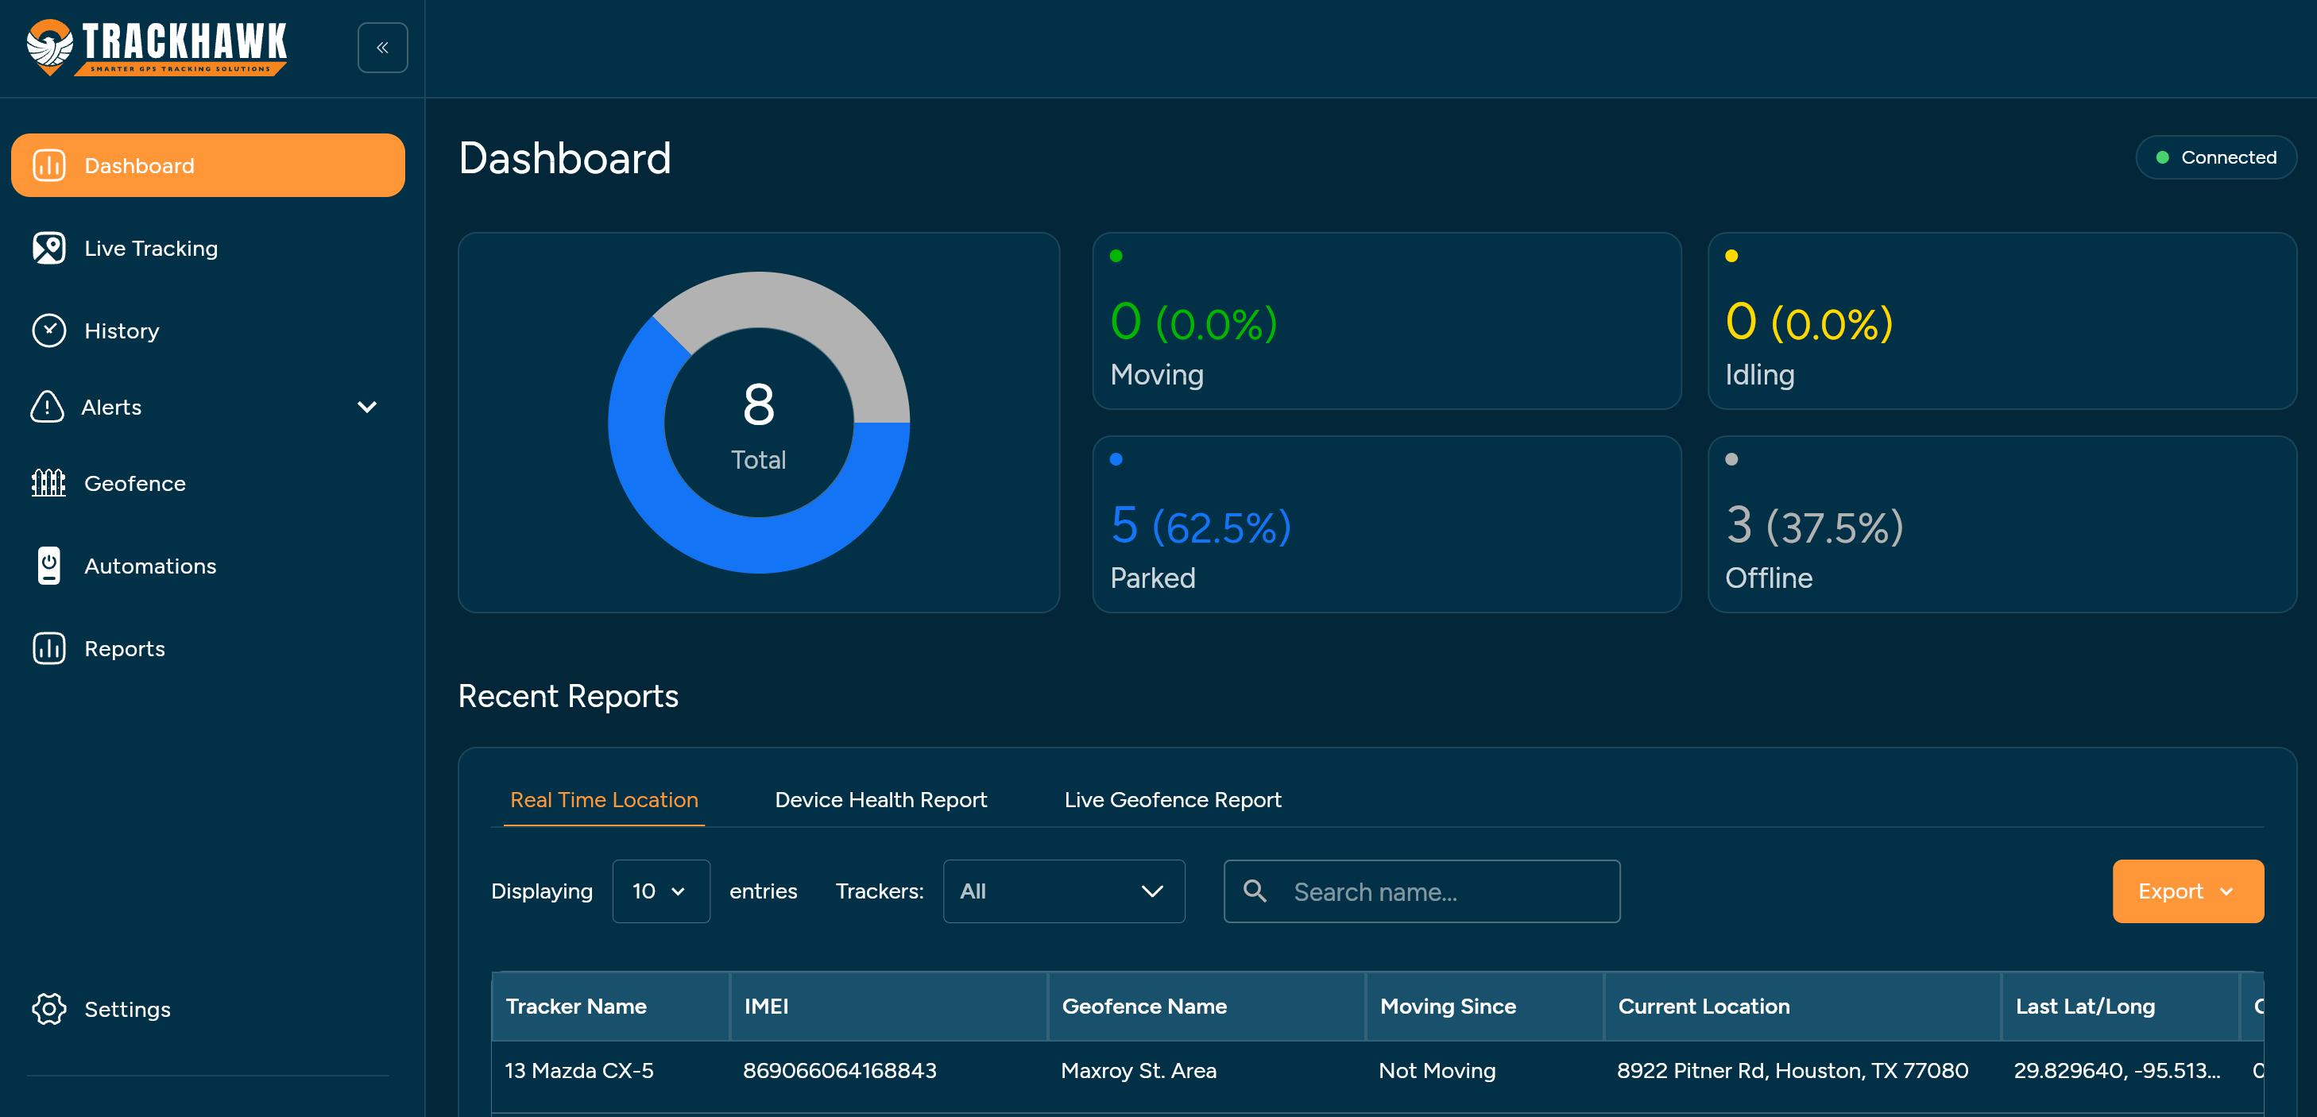Open Live Tracking map pin icon
Image resolution: width=2317 pixels, height=1117 pixels.
(x=48, y=248)
